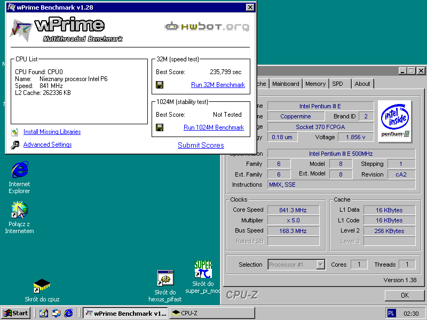The height and width of the screenshot is (320, 427).
Task: Click the Submit Scores link
Action: [x=201, y=145]
